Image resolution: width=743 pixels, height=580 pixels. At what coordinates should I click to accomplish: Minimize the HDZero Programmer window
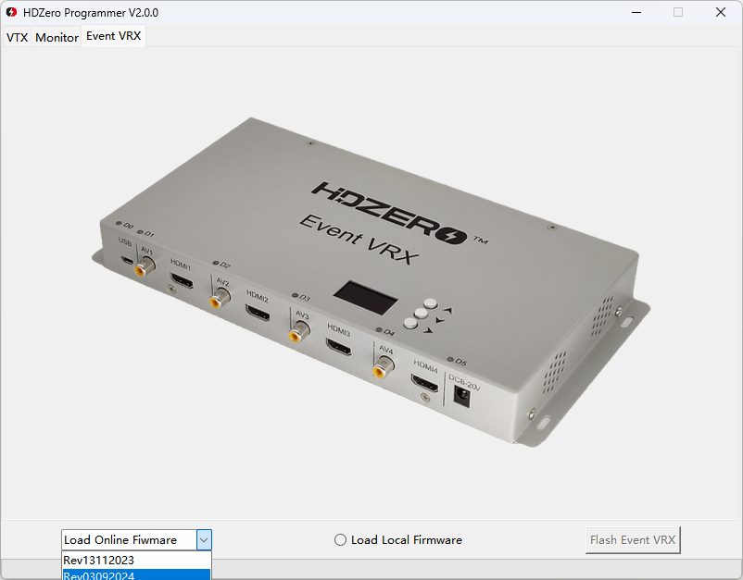pos(636,13)
